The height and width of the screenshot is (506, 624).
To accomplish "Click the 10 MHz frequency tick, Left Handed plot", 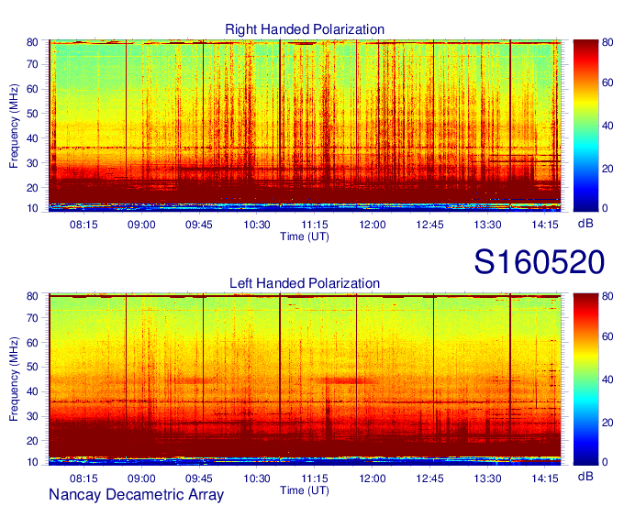I will 32,462.
